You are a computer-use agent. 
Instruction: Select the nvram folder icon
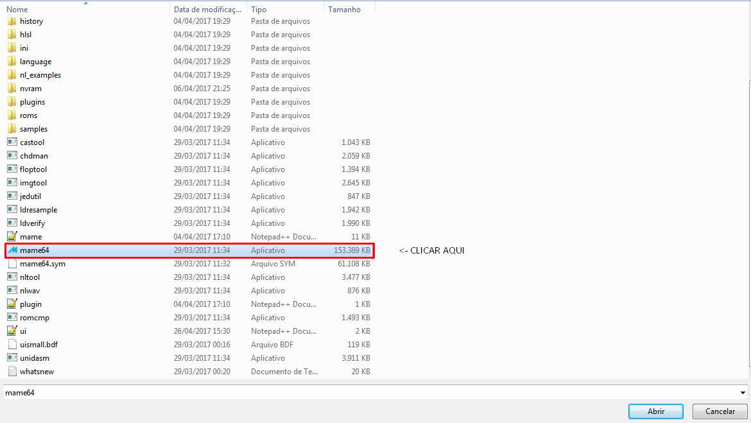tap(12, 88)
